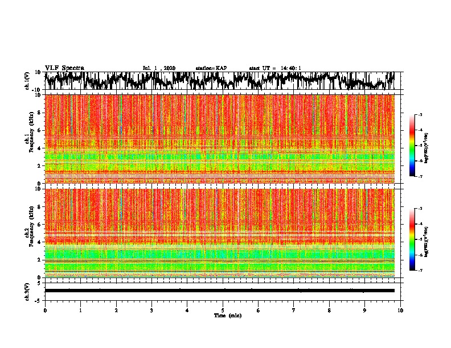Select the date text "Jul 1, 2020"
Viewport: 451px width, 348px height.
coord(159,68)
